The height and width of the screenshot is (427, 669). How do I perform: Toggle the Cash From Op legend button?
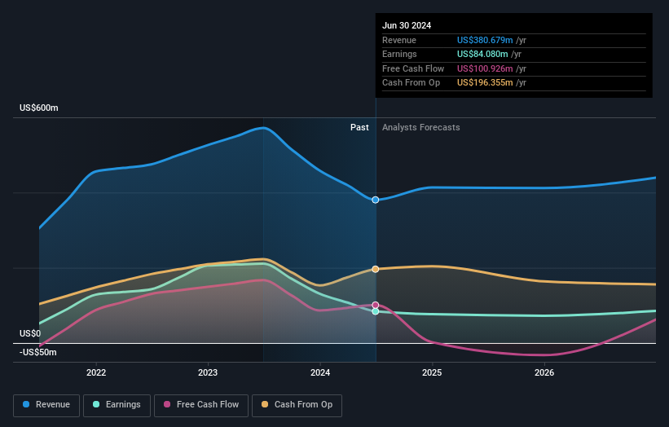coord(297,405)
